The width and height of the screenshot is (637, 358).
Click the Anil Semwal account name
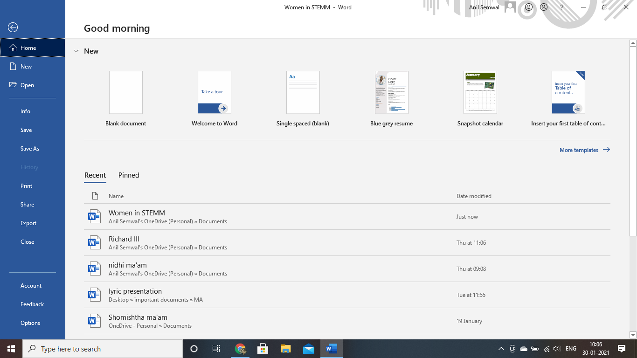485,7
